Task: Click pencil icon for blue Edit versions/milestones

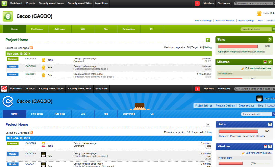Action: pyautogui.click(x=243, y=153)
